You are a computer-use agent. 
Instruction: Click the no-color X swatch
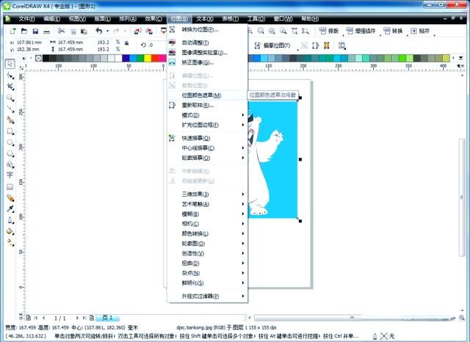[x=38, y=58]
